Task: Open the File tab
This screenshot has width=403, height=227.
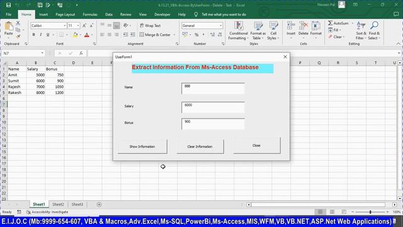Action: pyautogui.click(x=8, y=15)
